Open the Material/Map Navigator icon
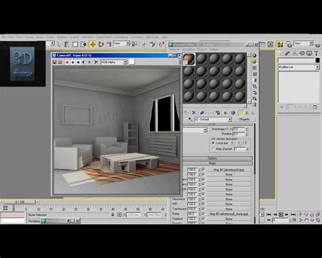The width and height of the screenshot is (322, 258). tap(255, 105)
